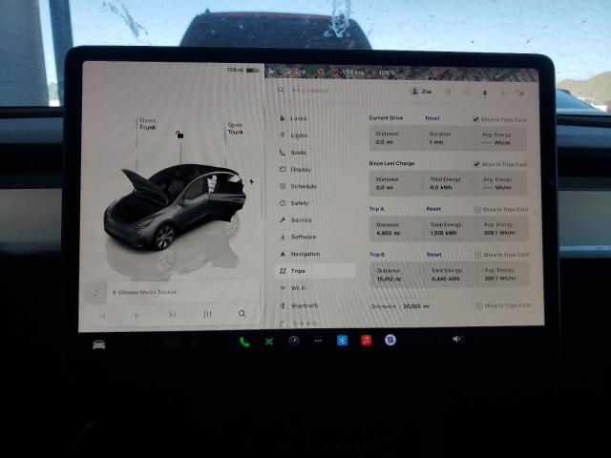This screenshot has width=611, height=458.
Task: Launch the red Music app icon
Action: [x=366, y=341]
